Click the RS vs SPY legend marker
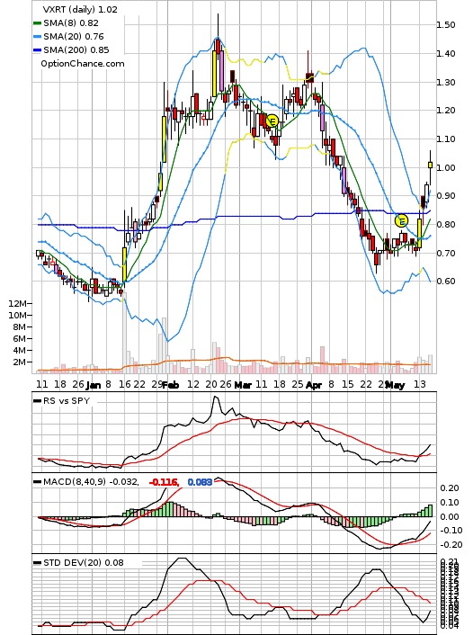The width and height of the screenshot is (473, 635). (37, 401)
